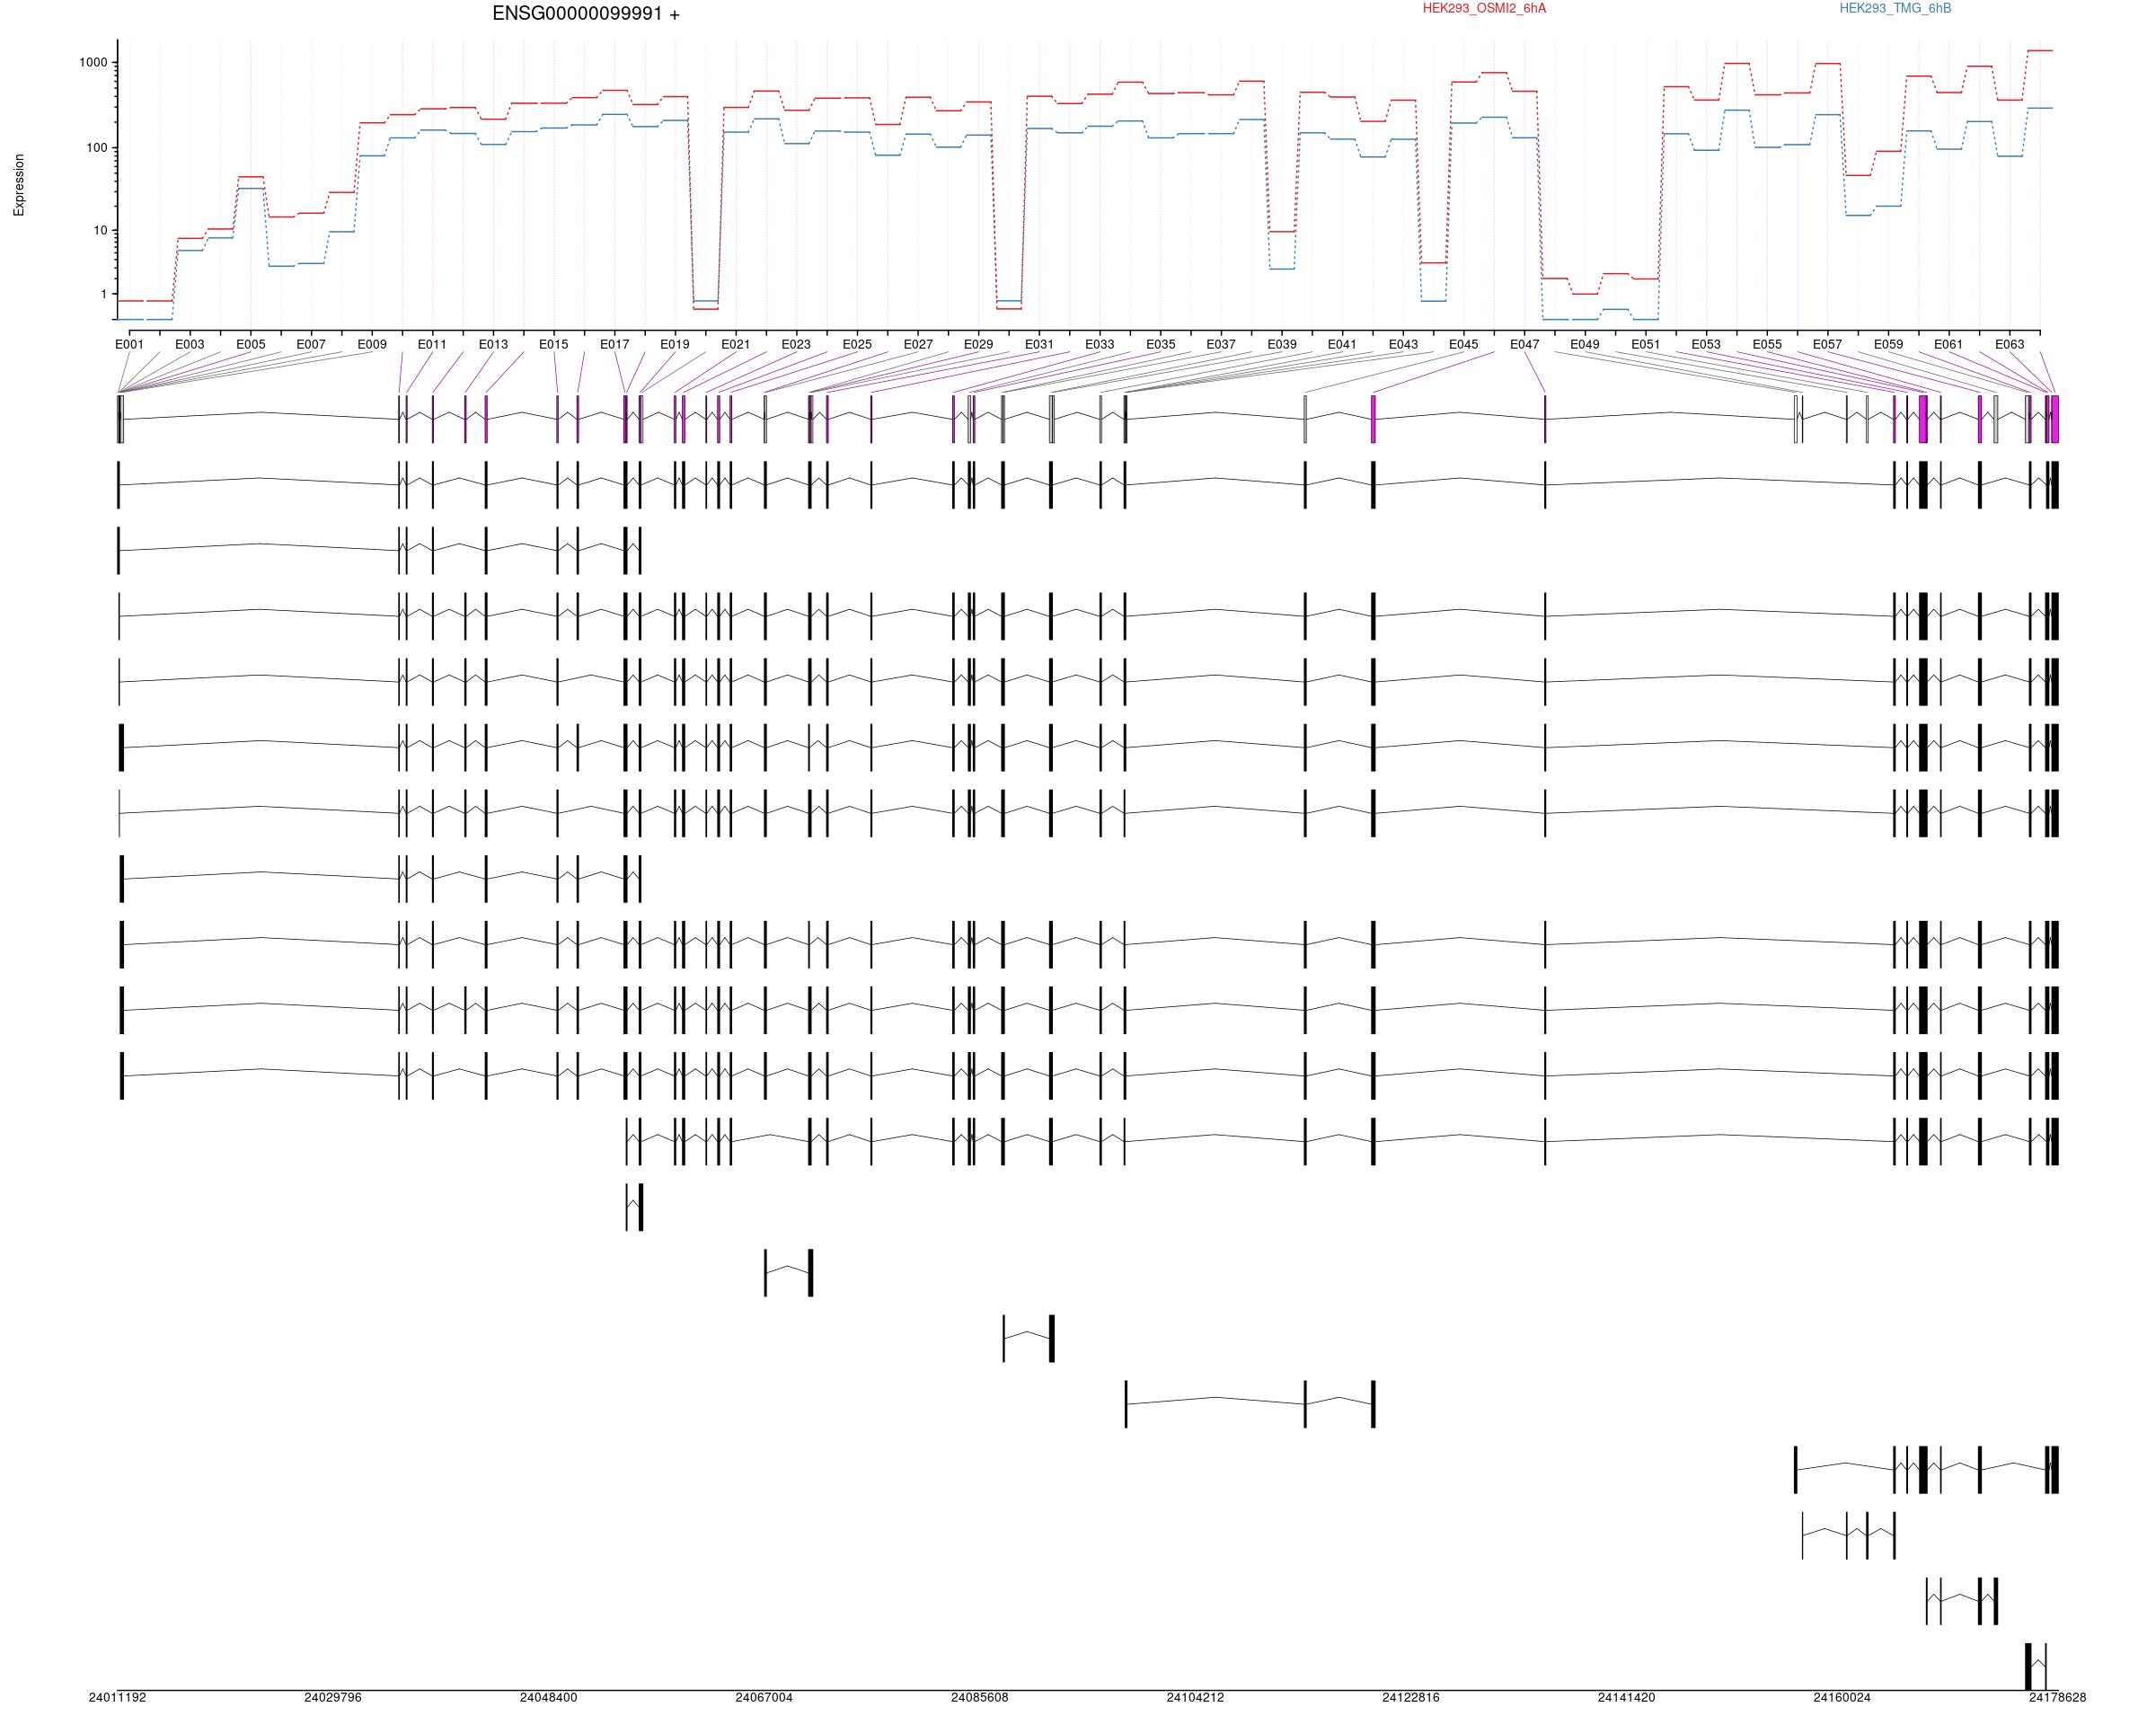Select exon label E055
The image size is (2156, 1716).
[1767, 345]
